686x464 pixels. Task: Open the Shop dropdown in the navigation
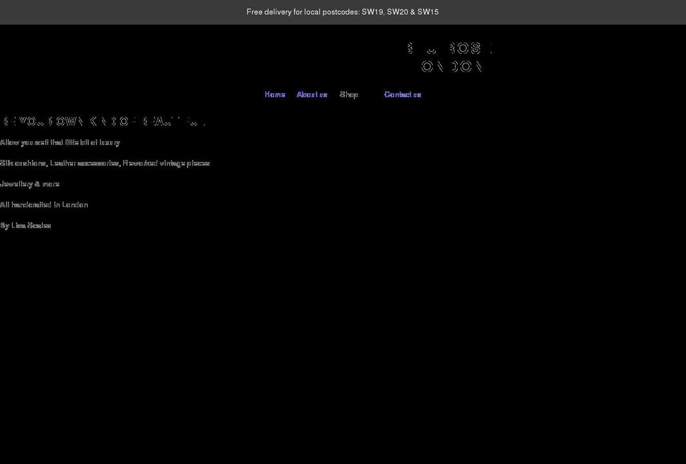coord(349,94)
